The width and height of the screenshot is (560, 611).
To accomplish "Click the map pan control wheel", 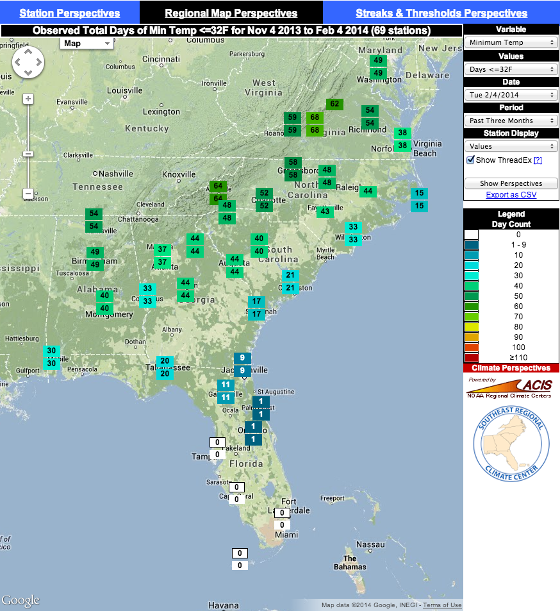I will [x=28, y=63].
